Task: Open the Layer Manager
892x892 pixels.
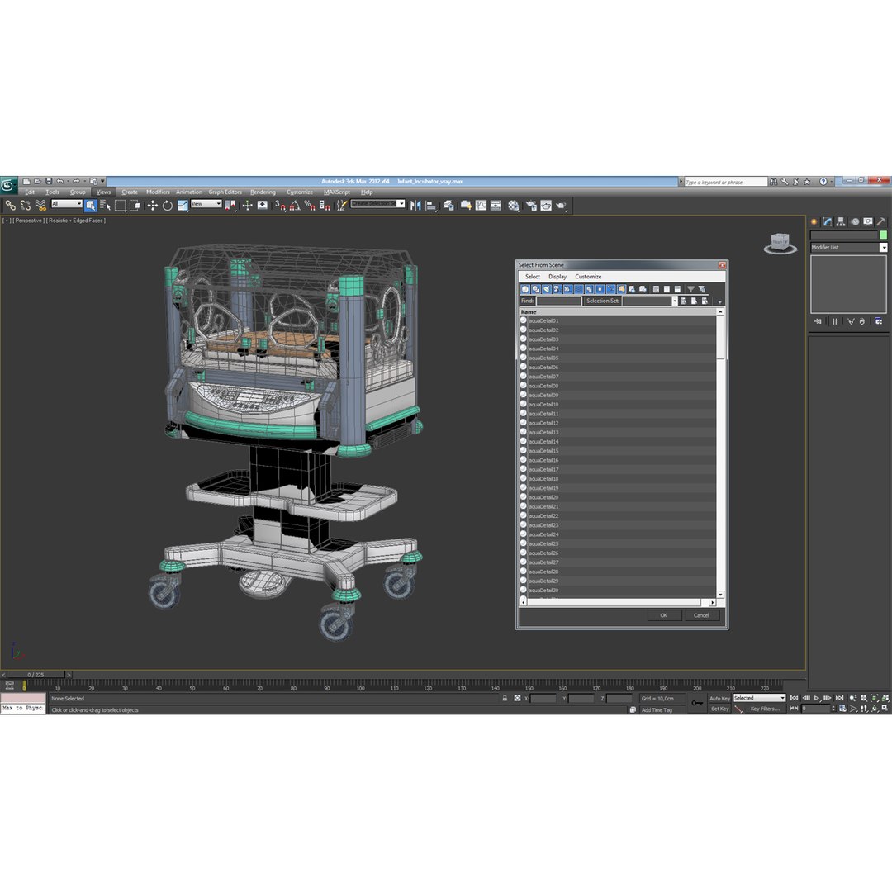Action: [448, 206]
